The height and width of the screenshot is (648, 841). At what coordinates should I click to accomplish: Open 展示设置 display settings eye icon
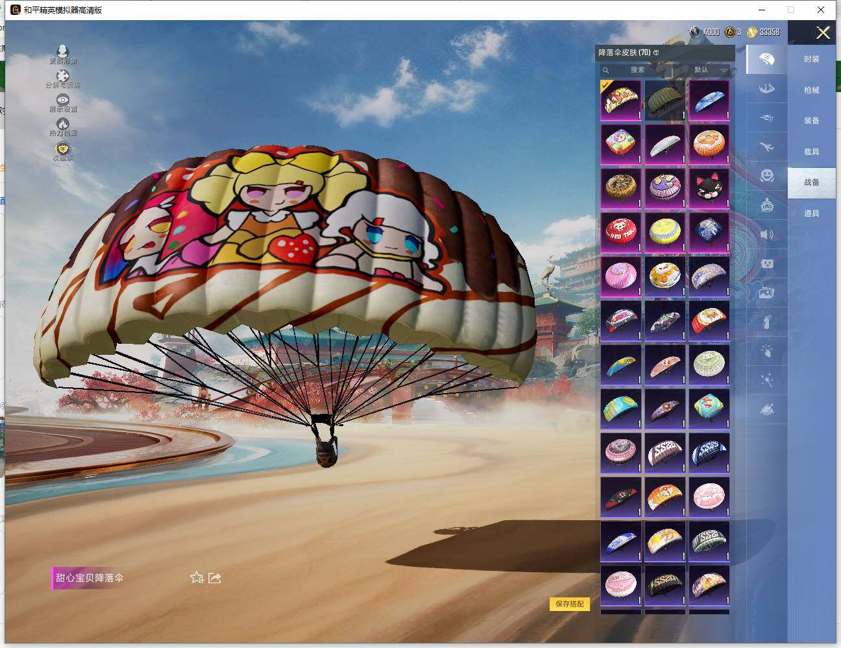tap(63, 100)
